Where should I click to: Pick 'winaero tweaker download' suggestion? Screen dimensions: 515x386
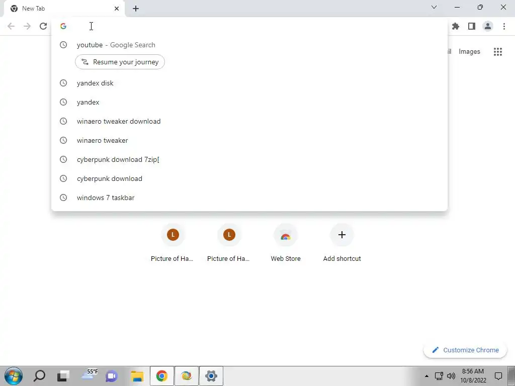coord(249,121)
